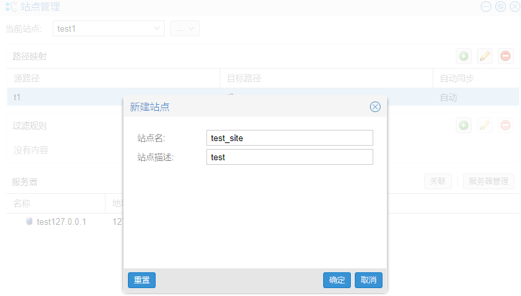The height and width of the screenshot is (296, 521).
Task: Click the 关联 button
Action: pos(438,181)
